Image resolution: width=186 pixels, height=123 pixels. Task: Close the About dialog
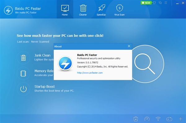tap(129, 46)
